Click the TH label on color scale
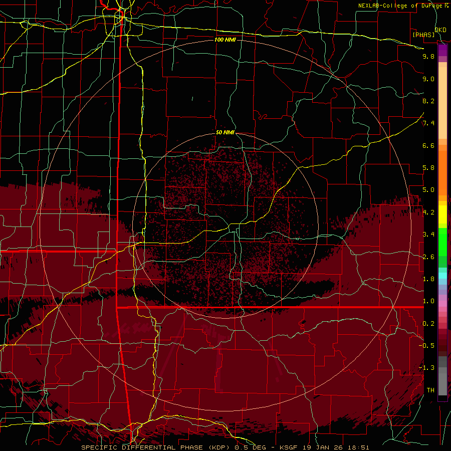 430,390
